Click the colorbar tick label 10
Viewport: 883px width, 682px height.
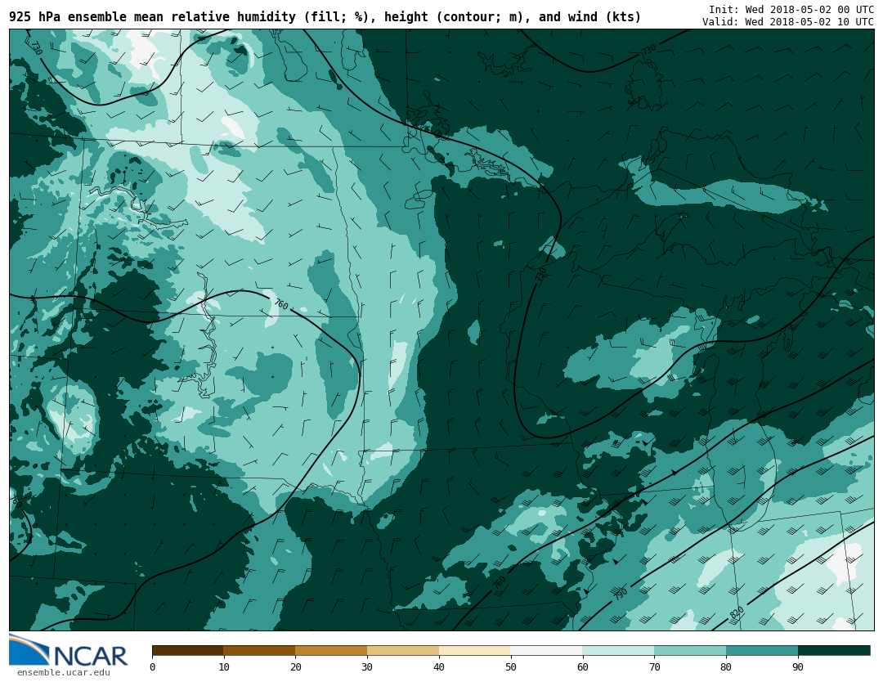[223, 667]
